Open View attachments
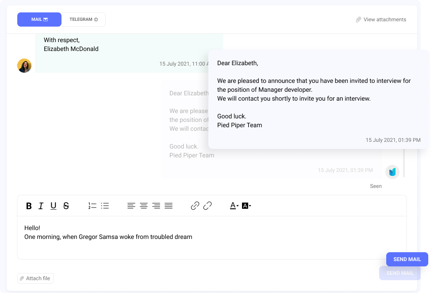 (x=380, y=19)
